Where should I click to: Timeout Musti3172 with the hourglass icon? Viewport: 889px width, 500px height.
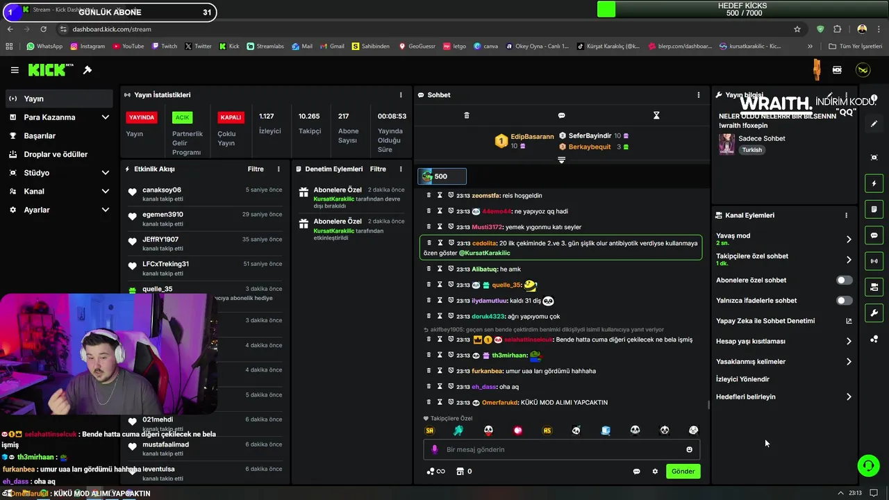tap(440, 226)
